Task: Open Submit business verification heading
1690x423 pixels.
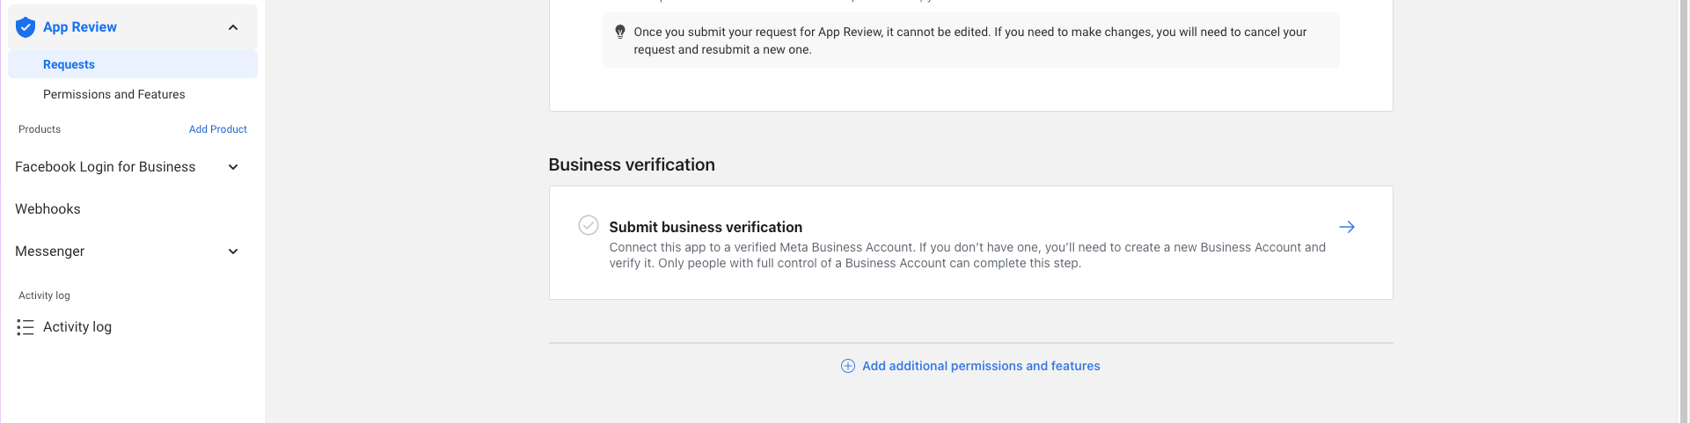Action: pos(706,227)
